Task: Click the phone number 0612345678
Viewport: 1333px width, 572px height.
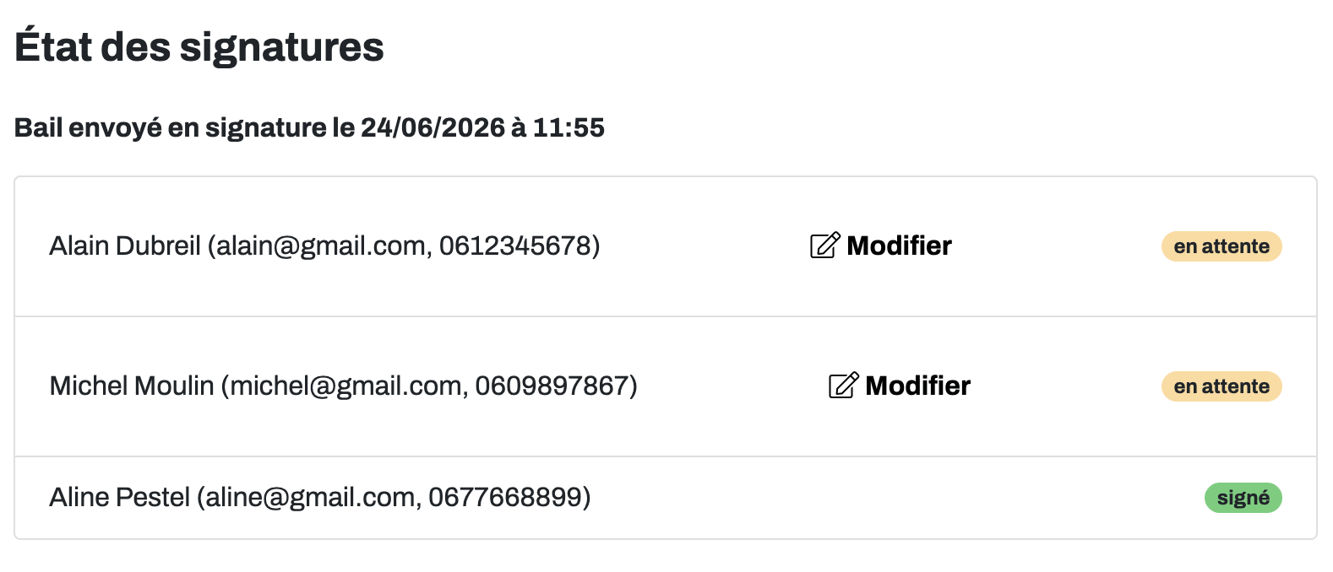Action: tap(514, 246)
